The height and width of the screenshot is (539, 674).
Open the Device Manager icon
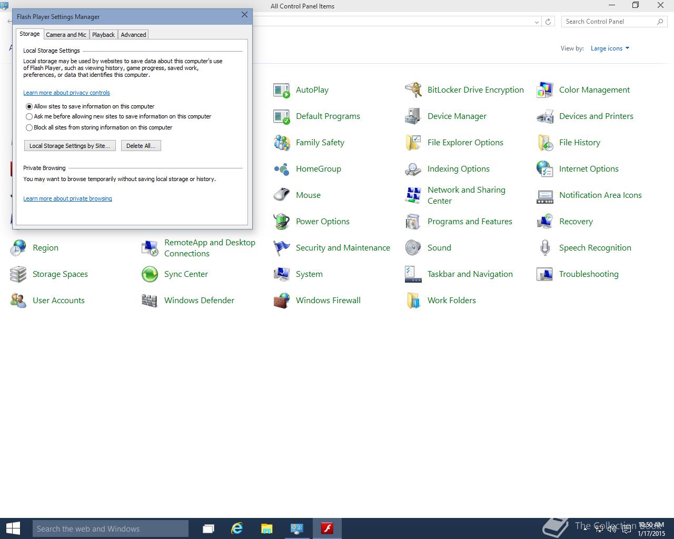413,116
